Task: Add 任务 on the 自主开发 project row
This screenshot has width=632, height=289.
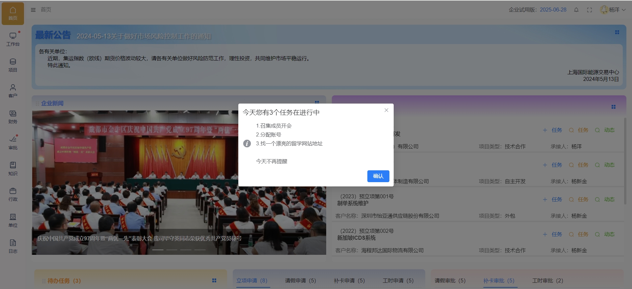Action: click(553, 165)
